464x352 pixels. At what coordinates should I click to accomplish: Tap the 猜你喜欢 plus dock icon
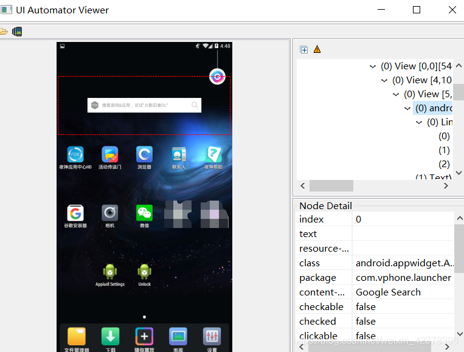[144, 336]
